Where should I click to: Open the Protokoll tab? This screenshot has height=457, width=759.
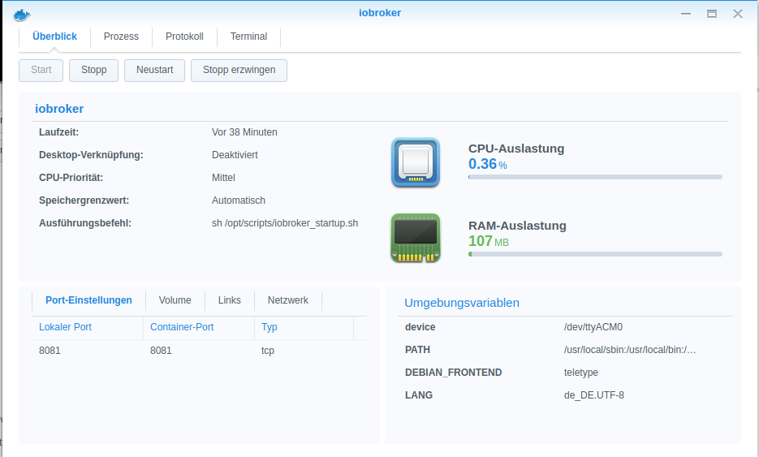point(184,37)
